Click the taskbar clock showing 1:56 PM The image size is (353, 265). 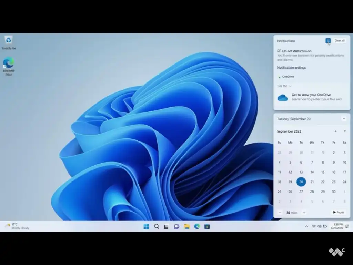337,226
